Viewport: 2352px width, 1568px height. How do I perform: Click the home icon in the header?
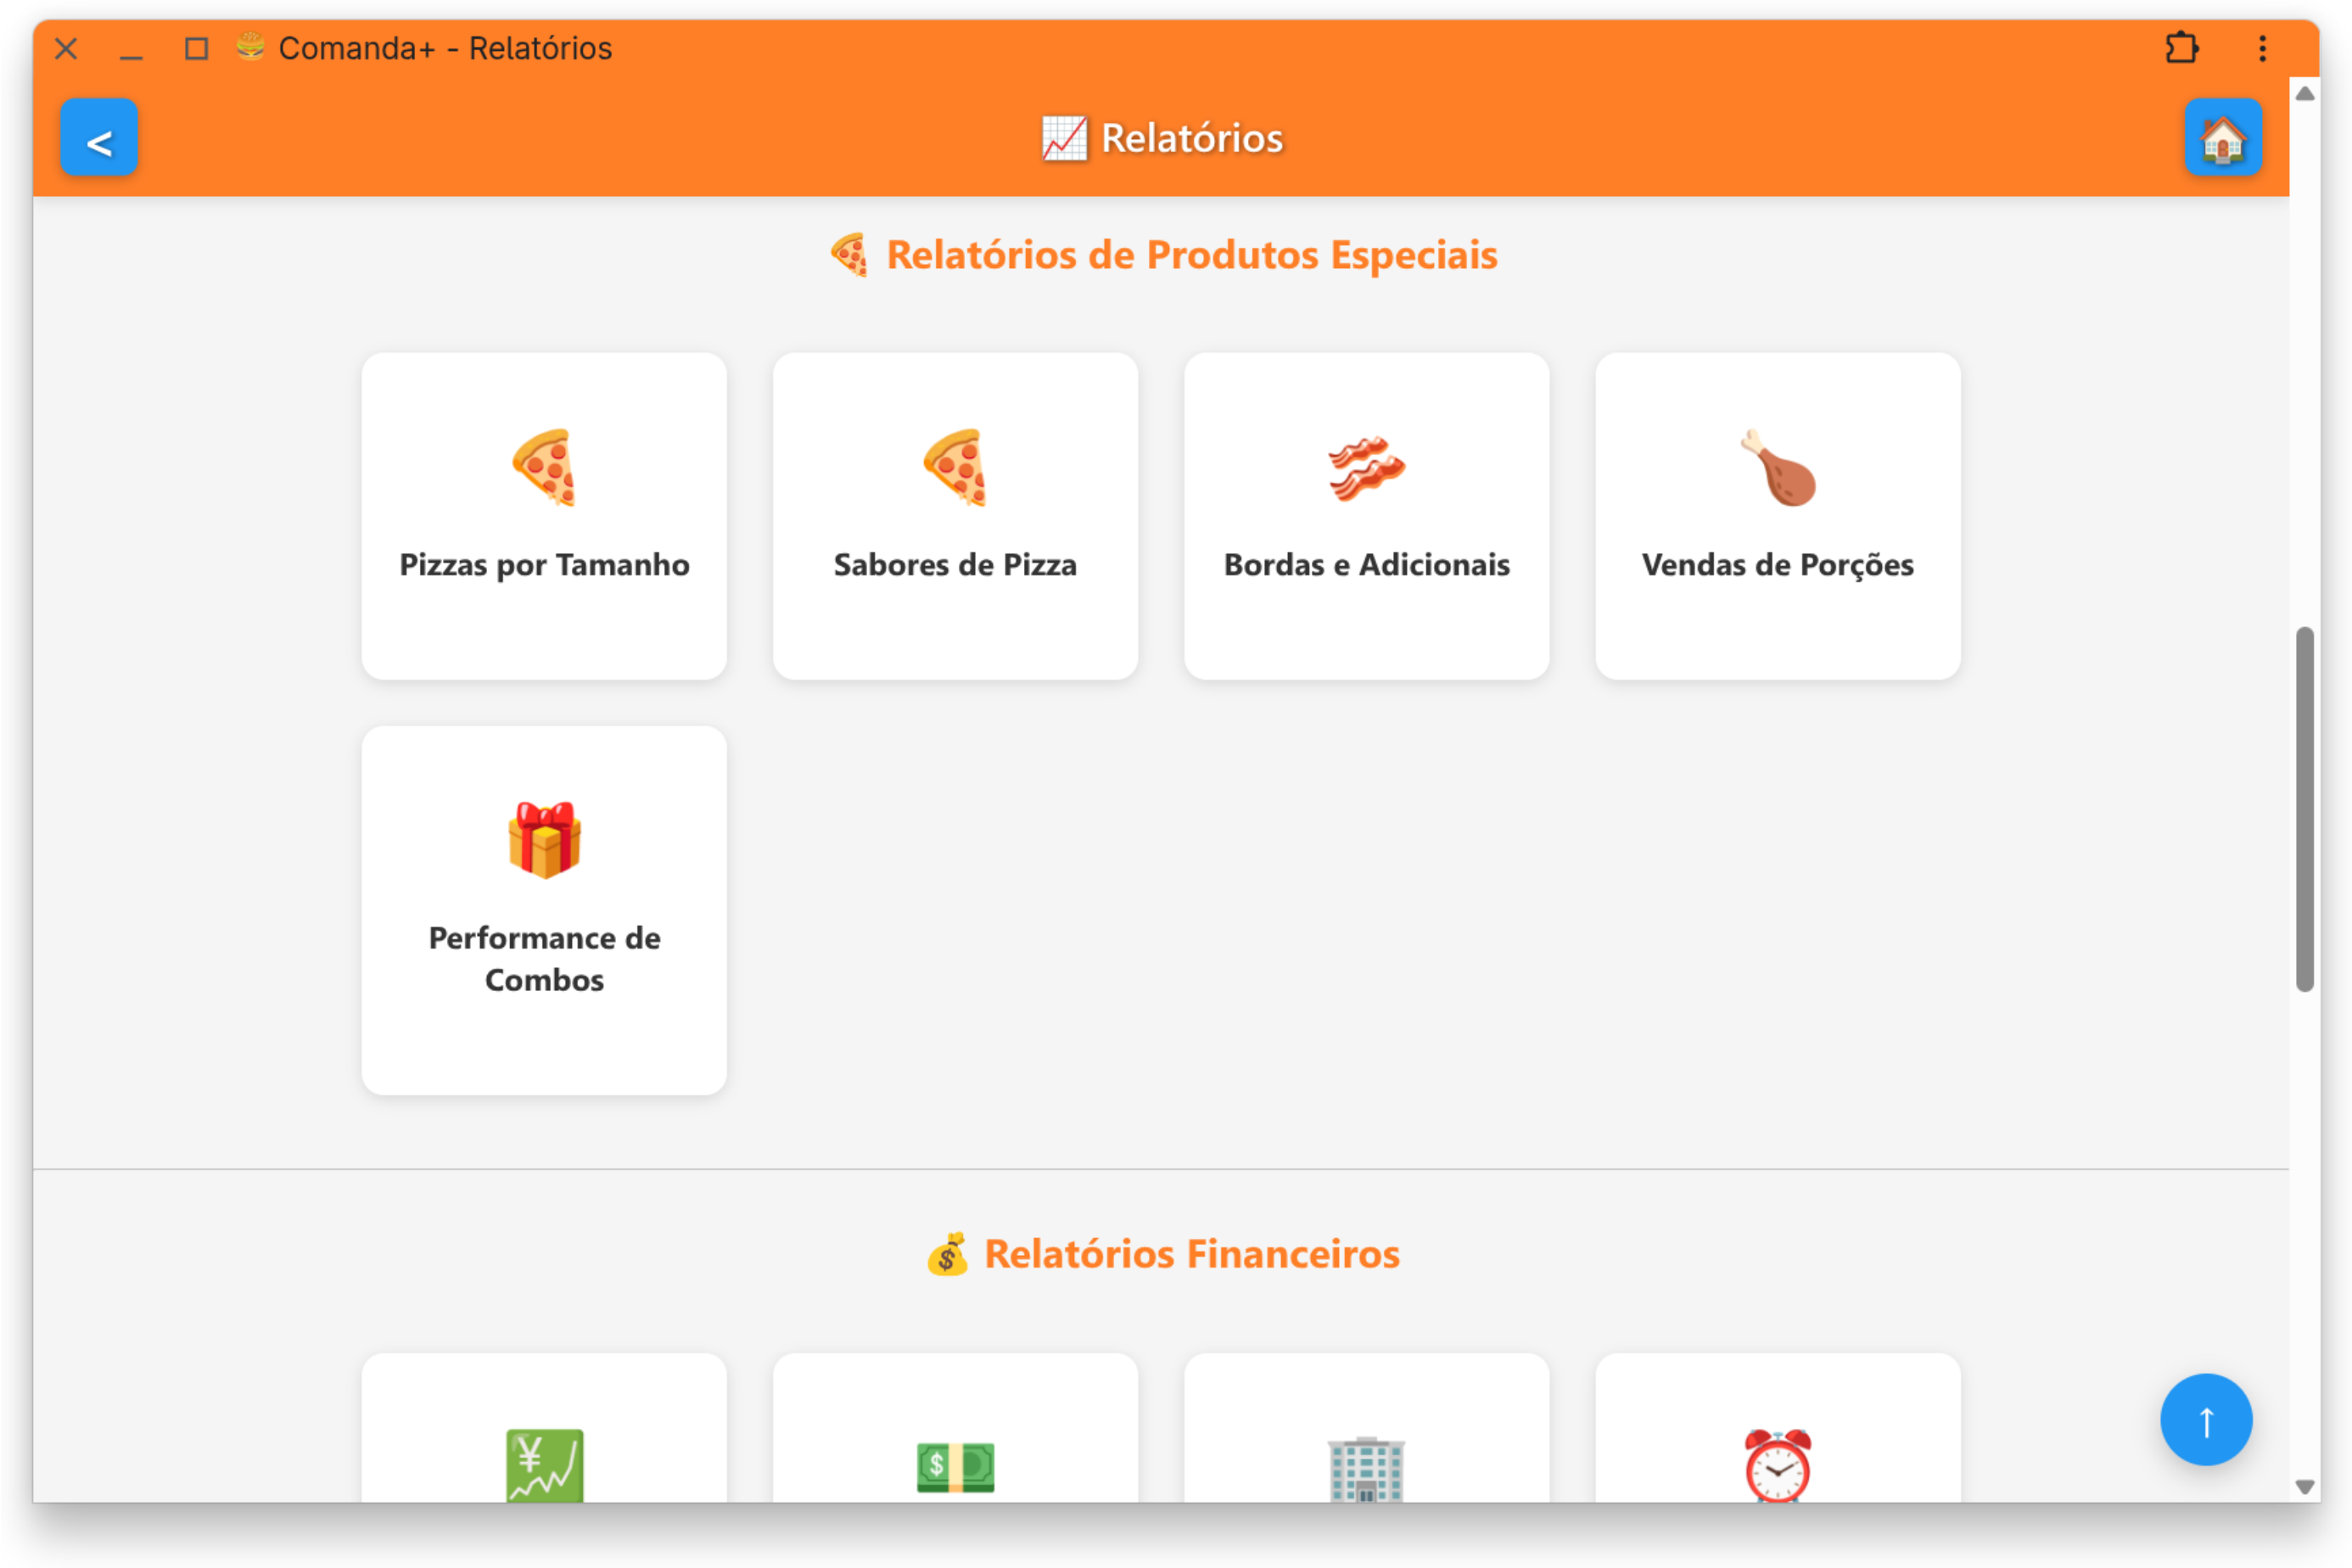coord(2224,138)
